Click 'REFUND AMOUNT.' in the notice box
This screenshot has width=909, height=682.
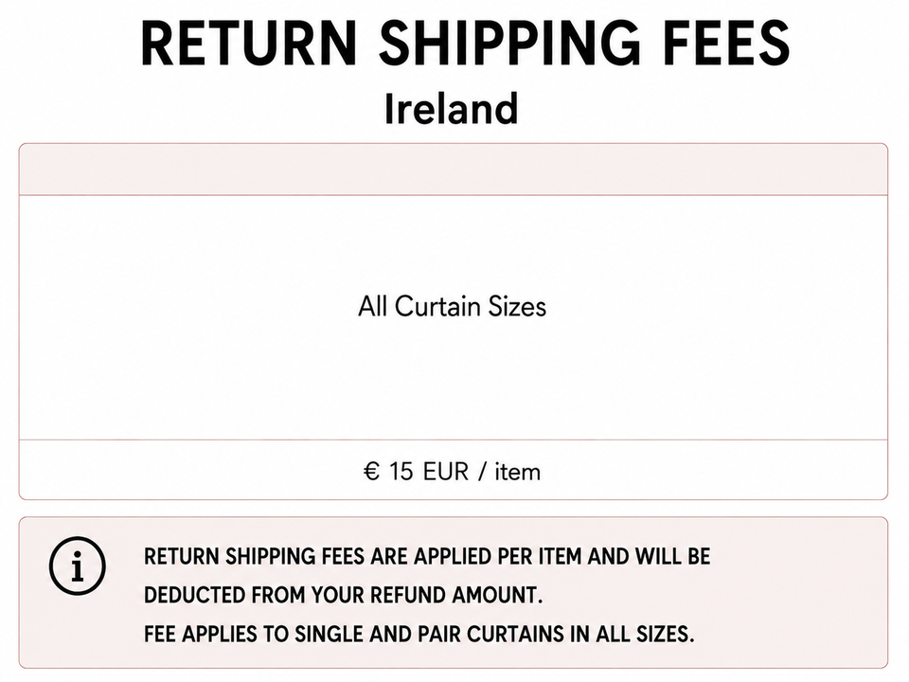coord(456,596)
